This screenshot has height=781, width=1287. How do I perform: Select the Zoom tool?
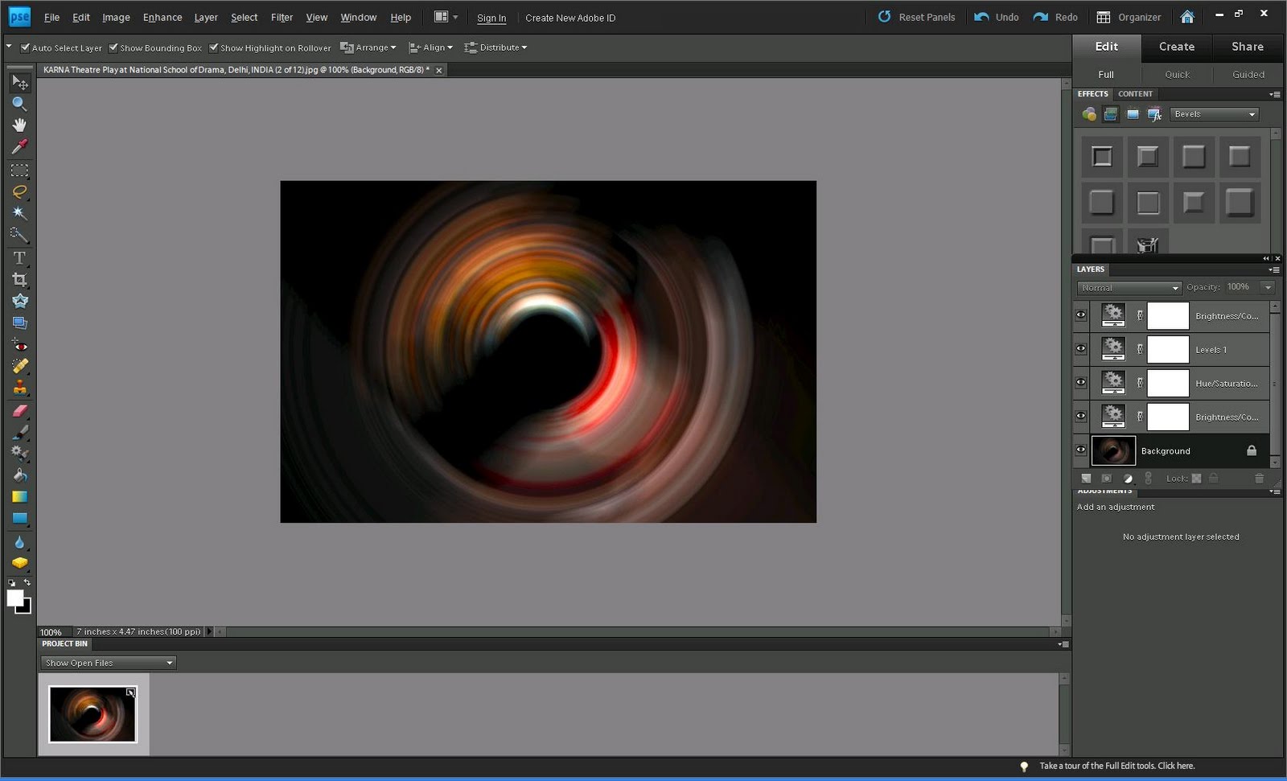point(19,104)
